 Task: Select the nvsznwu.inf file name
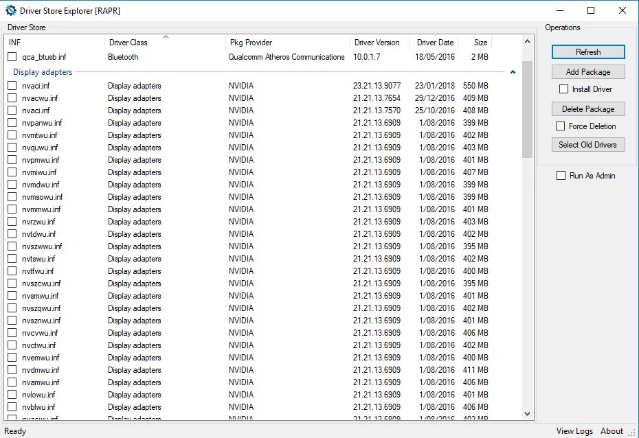coord(41,321)
